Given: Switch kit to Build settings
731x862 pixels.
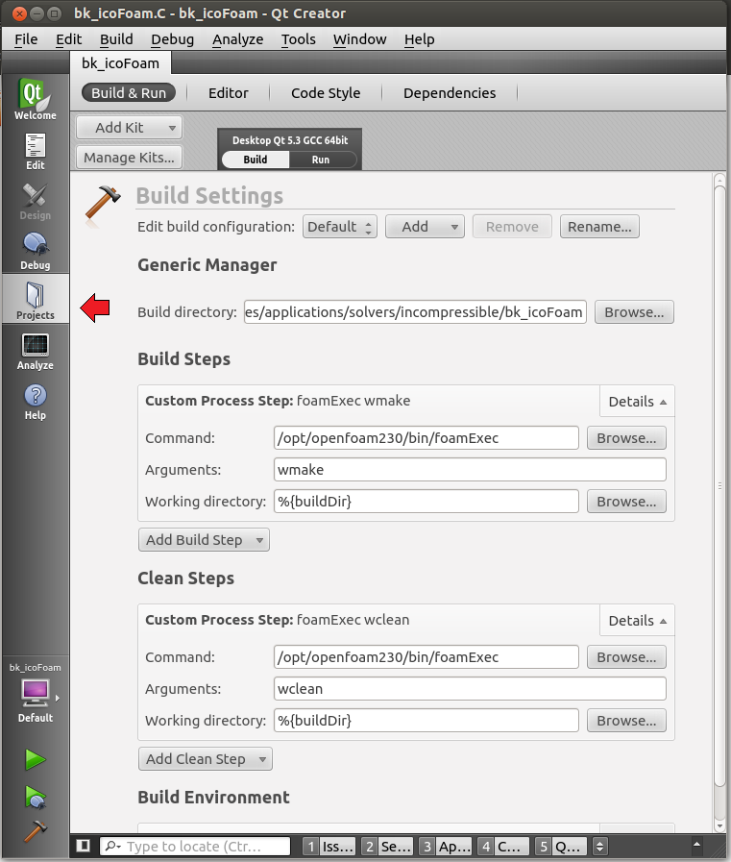Looking at the screenshot, I should pos(256,160).
